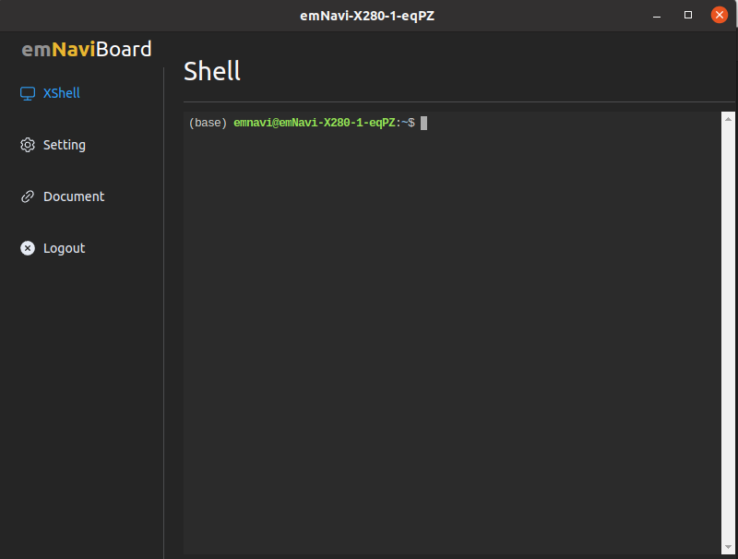Click the Logout circle-x icon
Screen dimensions: 738x559
[28, 248]
